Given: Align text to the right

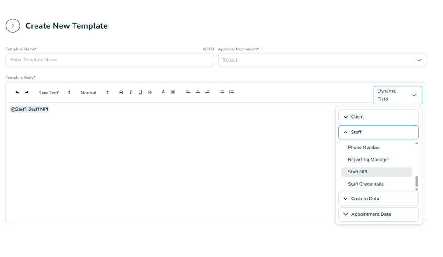Looking at the screenshot, I should [207, 92].
